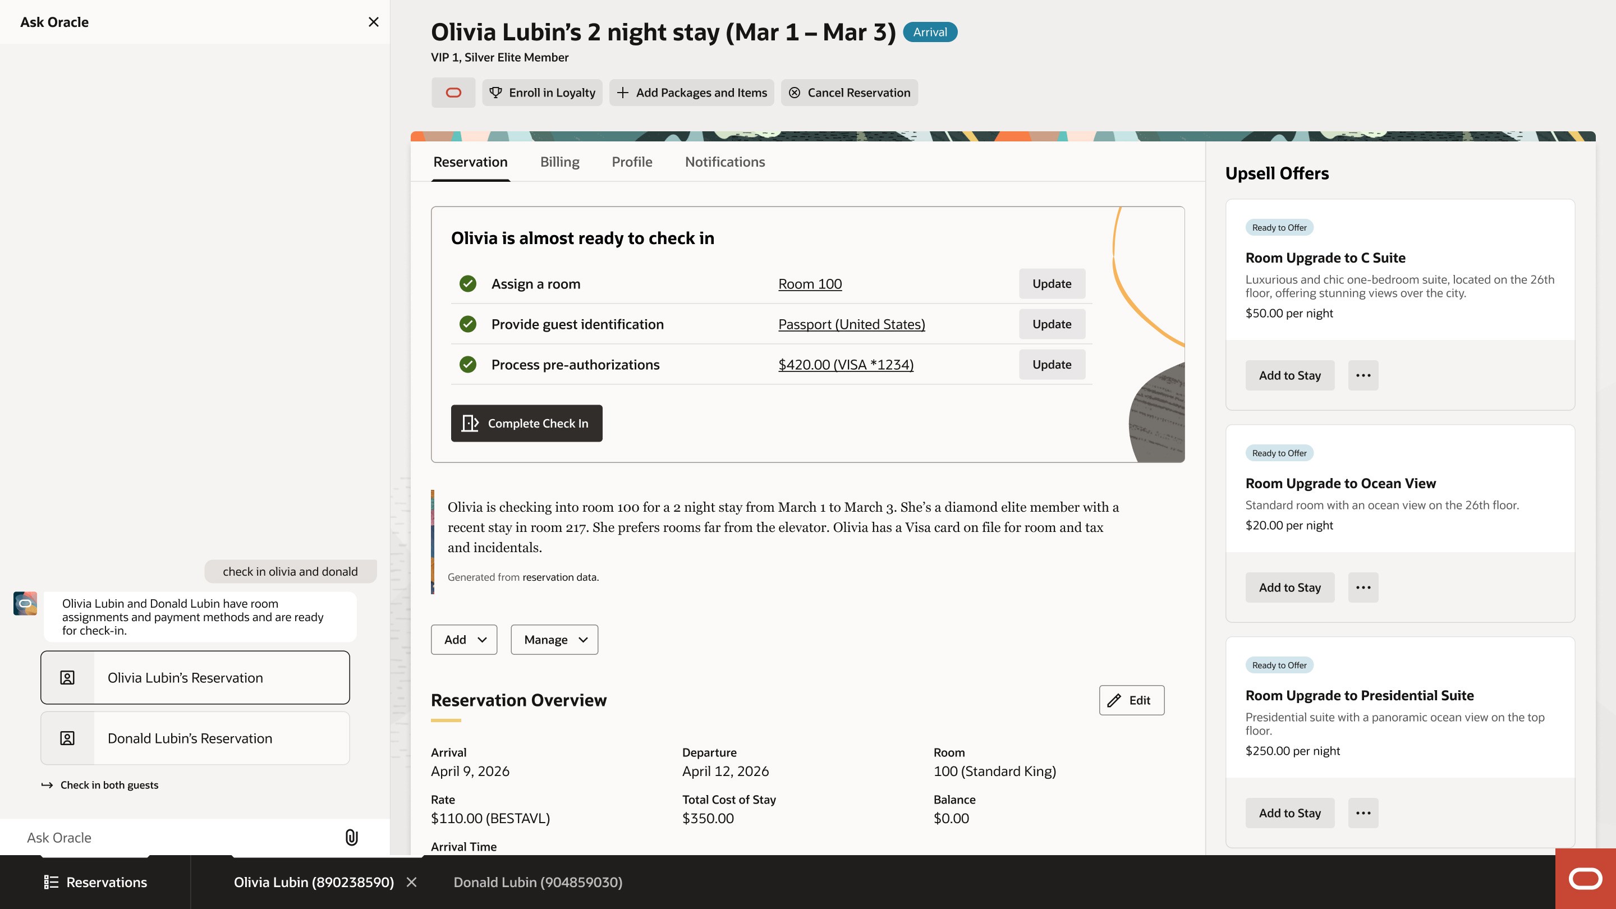The width and height of the screenshot is (1616, 909).
Task: Open the Reservations list icon
Action: (51, 882)
